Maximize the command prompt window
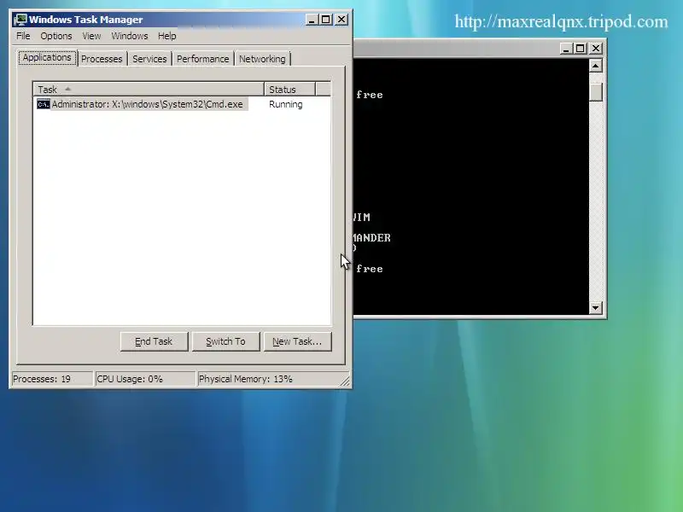 click(581, 49)
